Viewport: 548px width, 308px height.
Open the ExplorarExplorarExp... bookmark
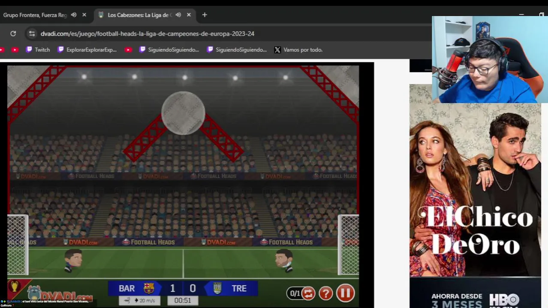point(87,50)
